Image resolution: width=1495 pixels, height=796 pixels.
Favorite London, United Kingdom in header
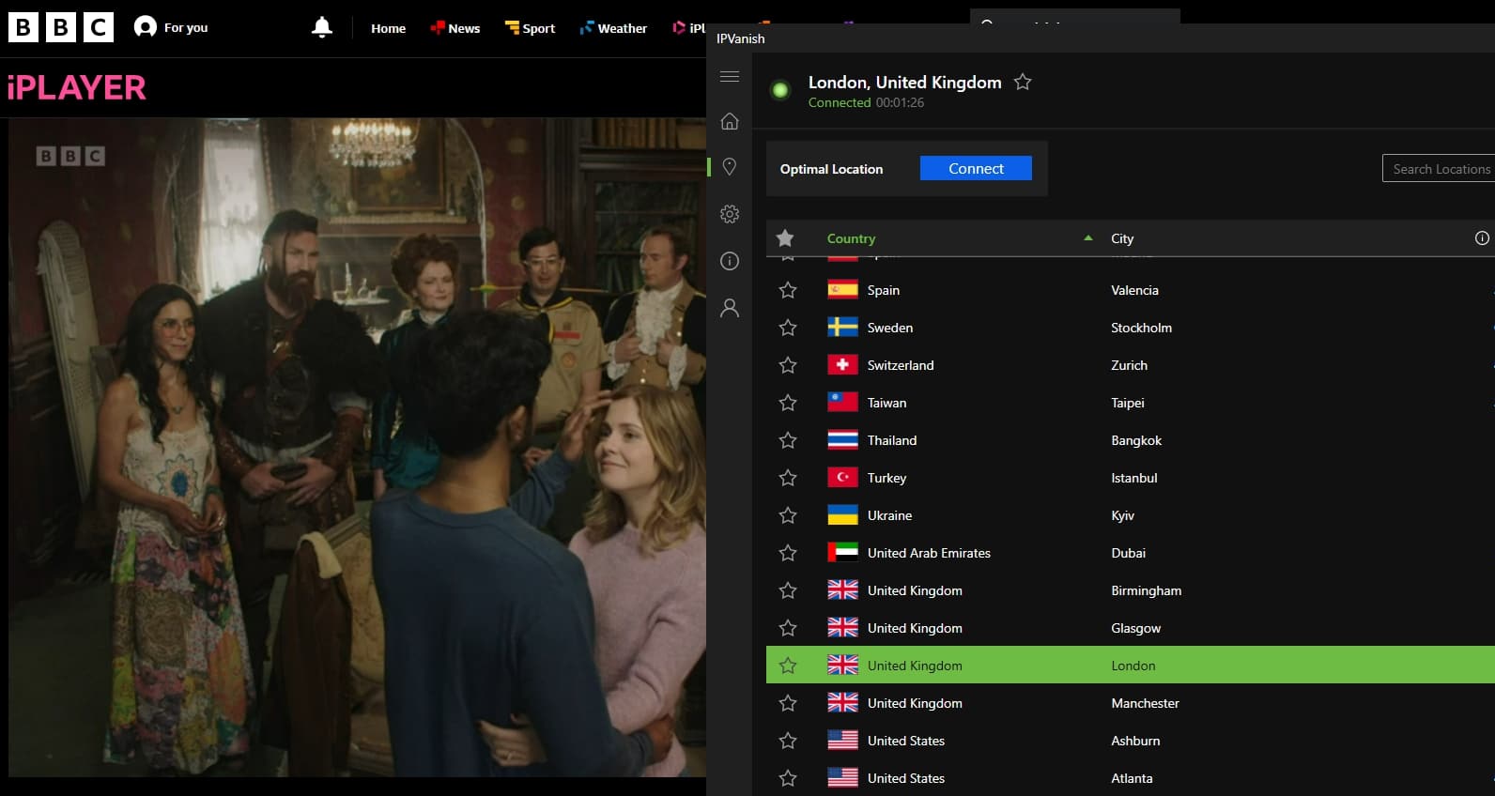(1023, 82)
